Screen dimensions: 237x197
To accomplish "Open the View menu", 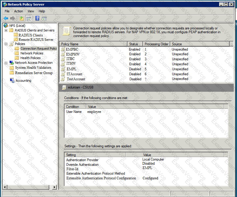I will [x=31, y=11].
